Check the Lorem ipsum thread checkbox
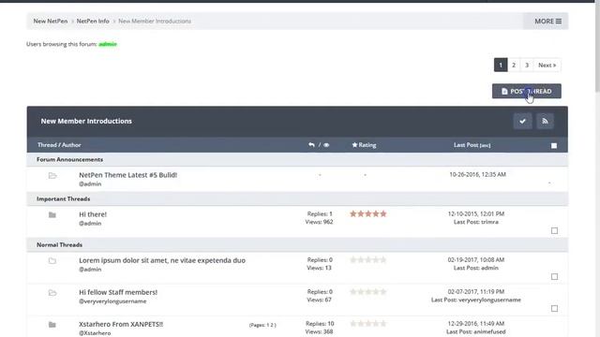The width and height of the screenshot is (600, 337). 554,276
